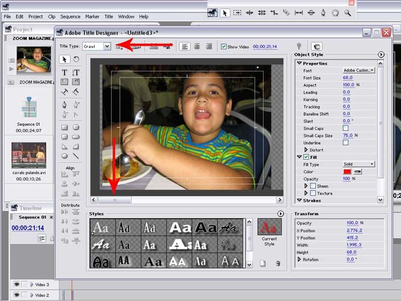
Task: Click the Font Size value 68,0
Action: click(x=348, y=77)
